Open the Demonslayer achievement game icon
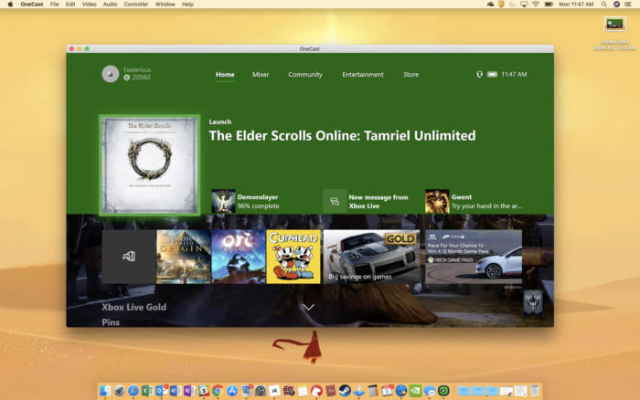Screen dimensions: 640x400 coord(223,201)
